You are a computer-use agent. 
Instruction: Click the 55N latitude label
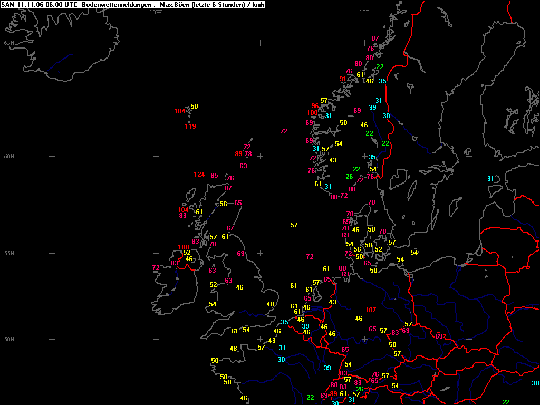point(9,254)
